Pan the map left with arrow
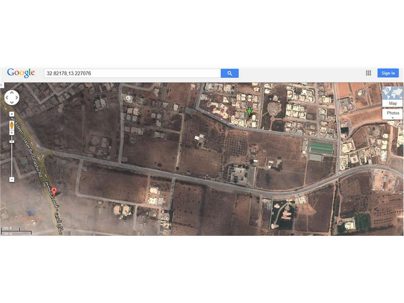 click(x=7, y=97)
